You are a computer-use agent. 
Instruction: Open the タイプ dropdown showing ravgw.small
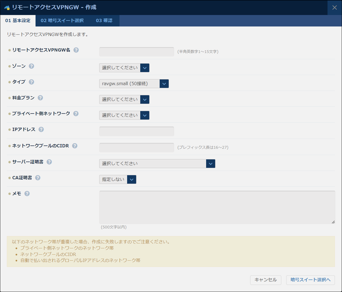pyautogui.click(x=134, y=84)
